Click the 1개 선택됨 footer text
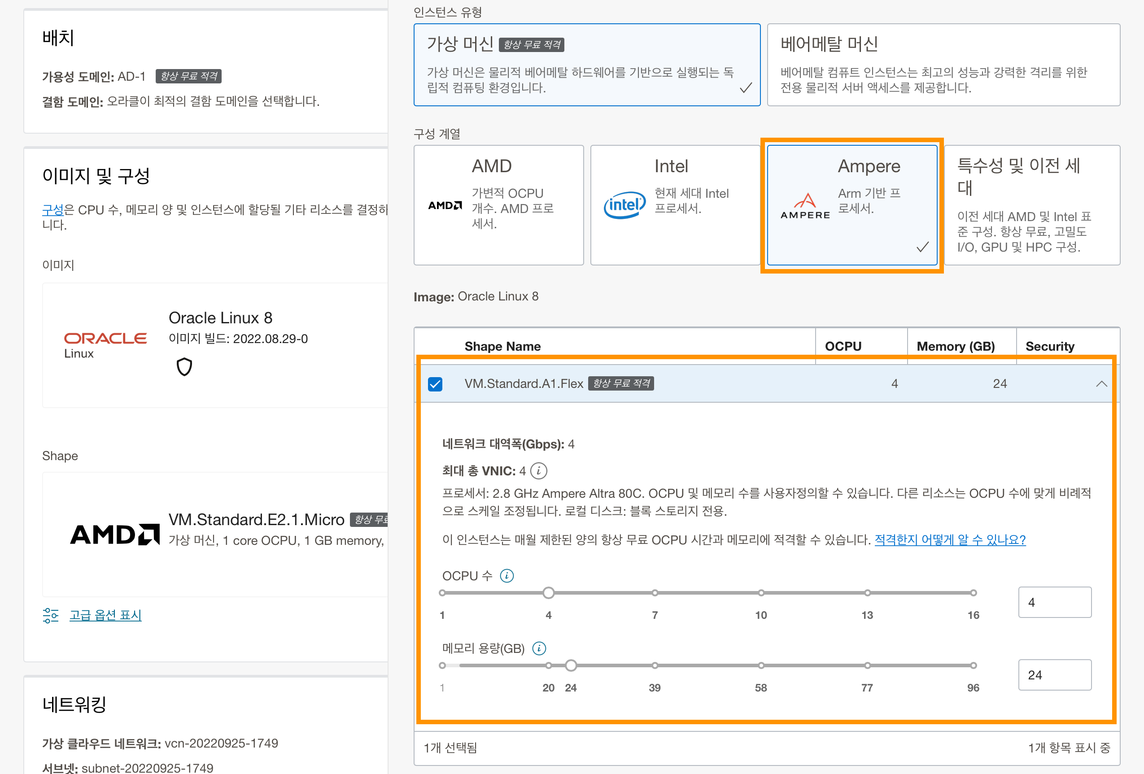This screenshot has height=774, width=1144. 450,748
